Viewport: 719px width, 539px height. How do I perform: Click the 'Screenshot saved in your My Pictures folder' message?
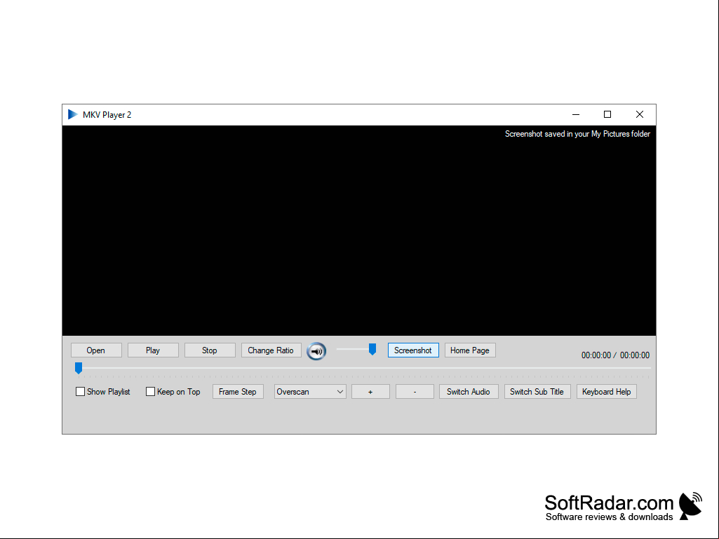coord(577,134)
